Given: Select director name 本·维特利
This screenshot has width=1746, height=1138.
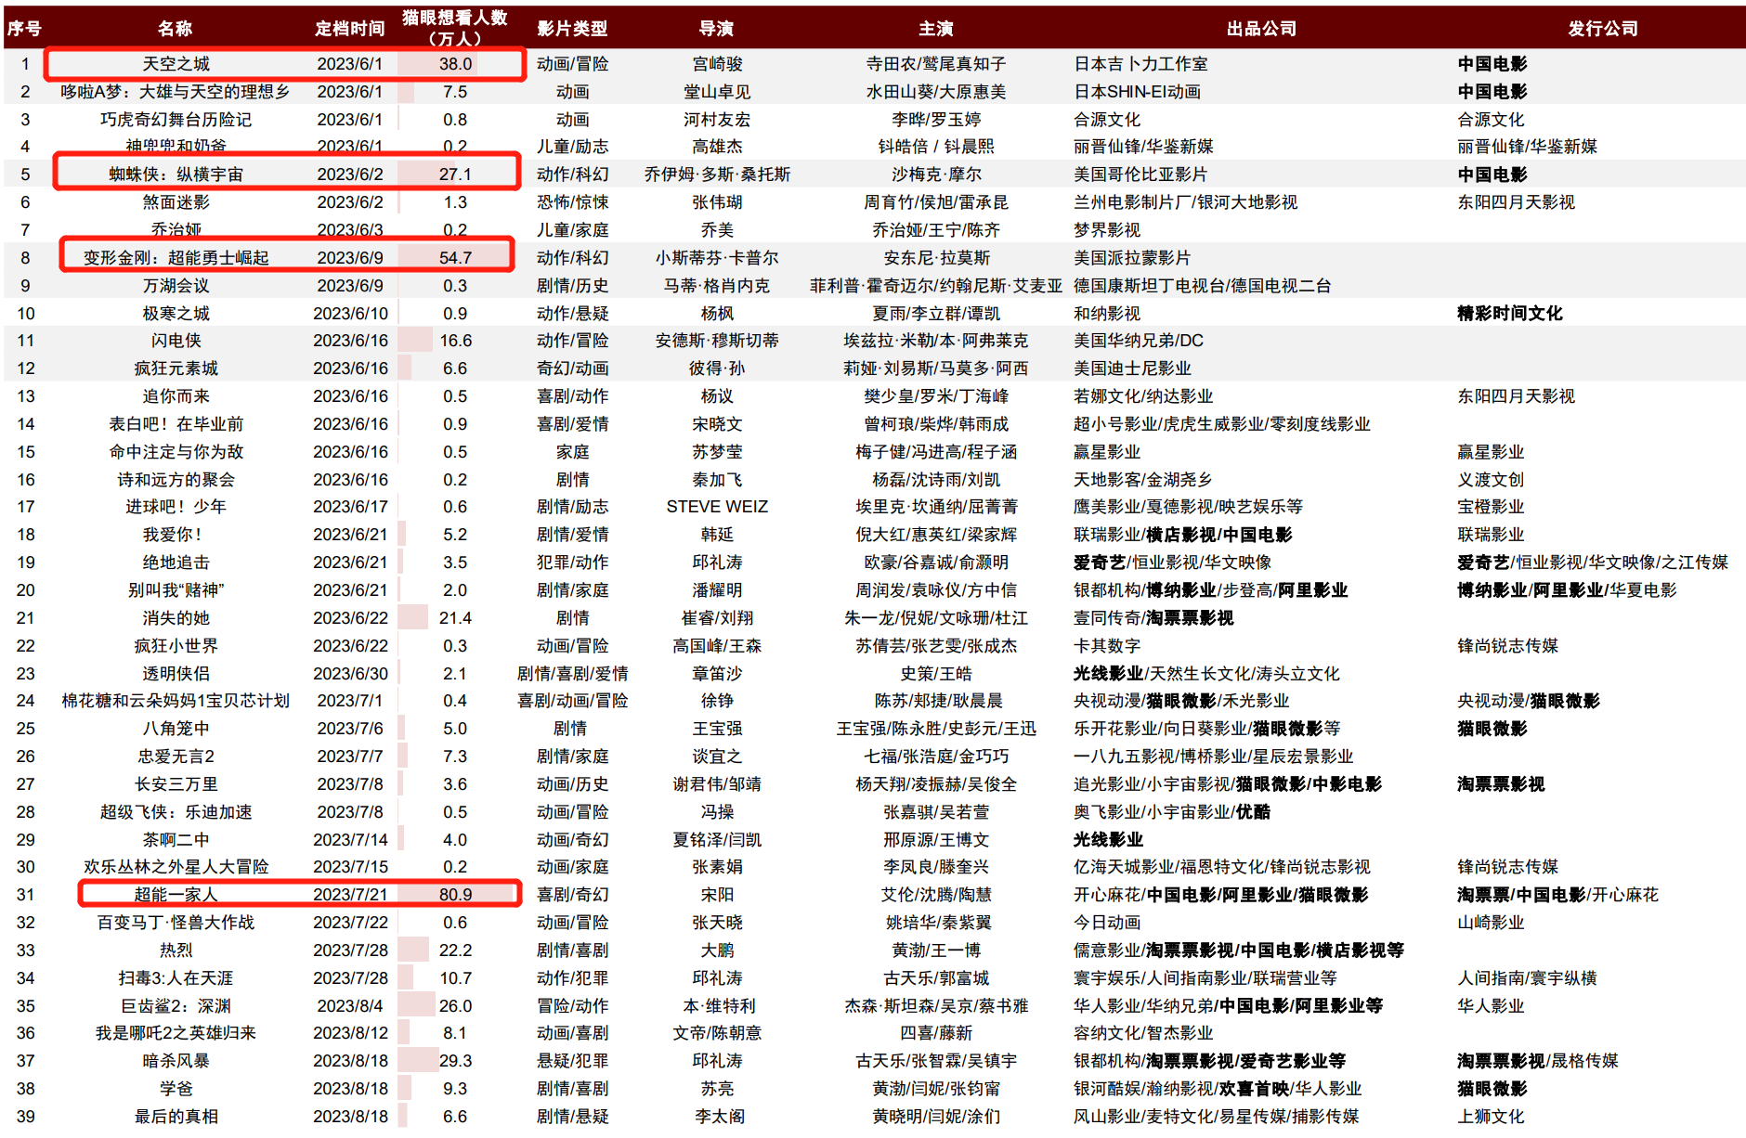Looking at the screenshot, I should click(x=719, y=1006).
